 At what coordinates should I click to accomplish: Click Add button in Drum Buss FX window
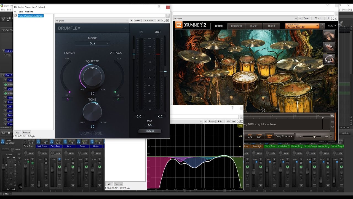(x=17, y=133)
